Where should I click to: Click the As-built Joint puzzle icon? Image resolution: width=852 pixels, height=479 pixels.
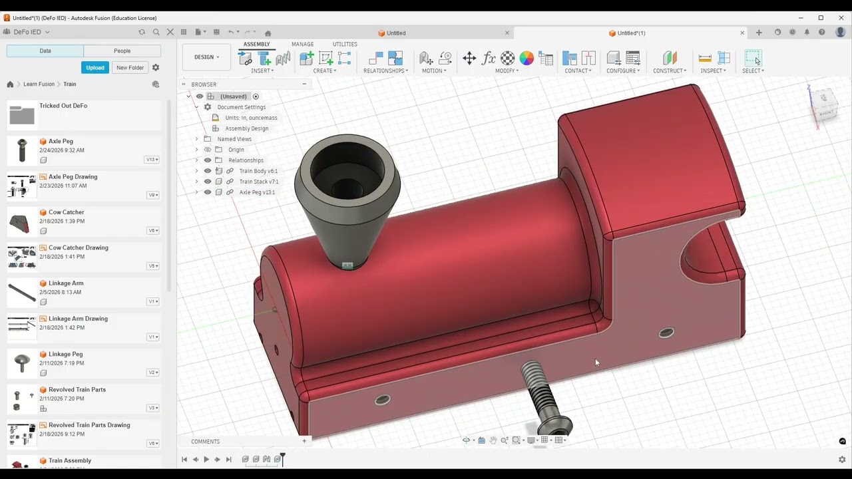(x=395, y=59)
